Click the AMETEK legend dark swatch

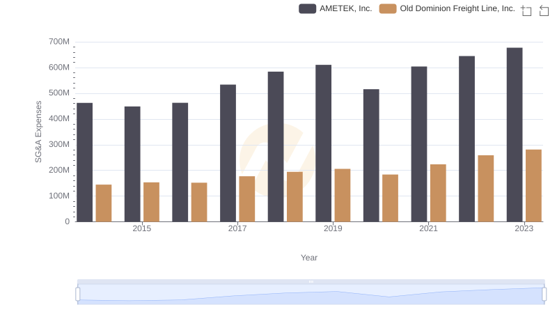point(307,8)
